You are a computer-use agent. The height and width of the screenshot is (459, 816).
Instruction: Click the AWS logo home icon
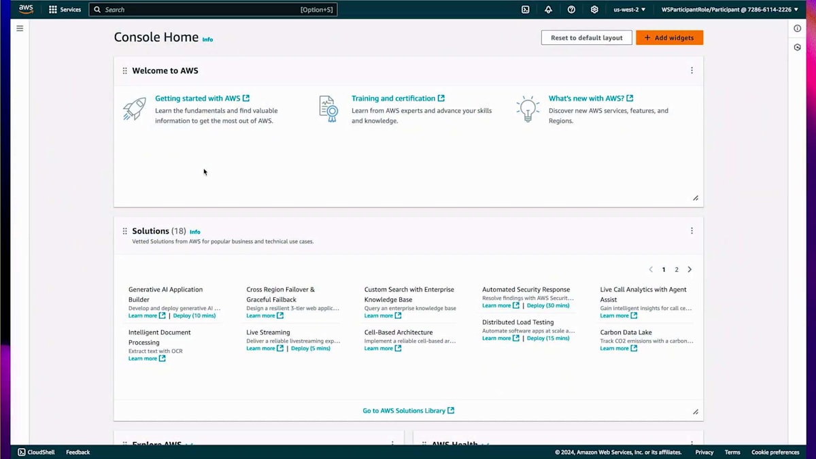tap(26, 10)
